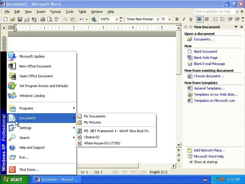The width and height of the screenshot is (245, 184).
Task: Click the Print toolbar icon
Action: point(43,19)
